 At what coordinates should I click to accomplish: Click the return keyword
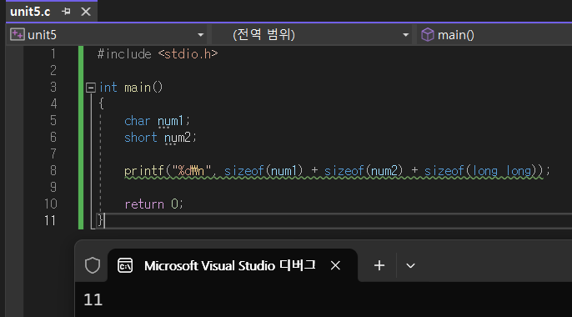point(144,204)
